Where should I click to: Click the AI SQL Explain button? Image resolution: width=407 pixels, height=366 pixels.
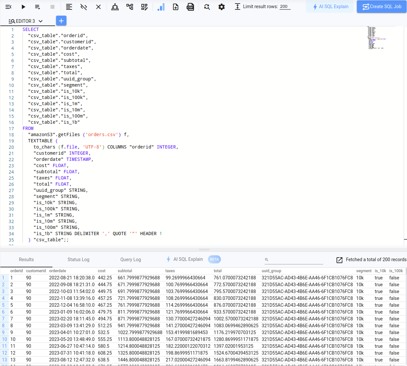pyautogui.click(x=330, y=7)
